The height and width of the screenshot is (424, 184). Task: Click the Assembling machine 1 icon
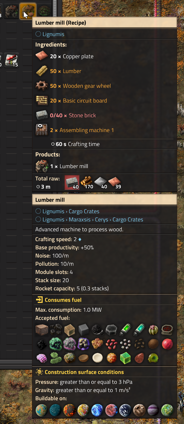42,130
